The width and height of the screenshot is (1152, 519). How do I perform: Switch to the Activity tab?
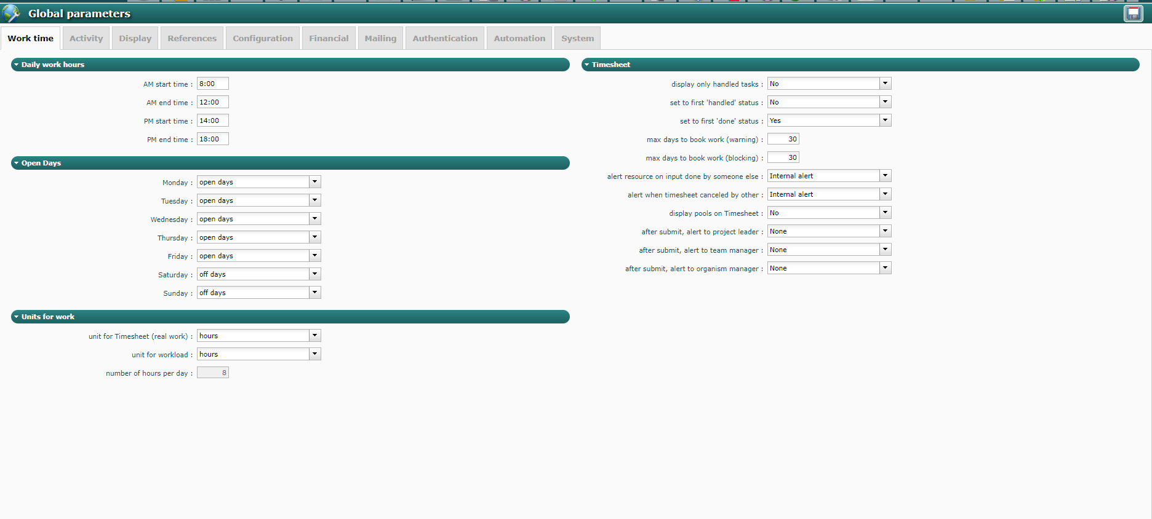86,38
